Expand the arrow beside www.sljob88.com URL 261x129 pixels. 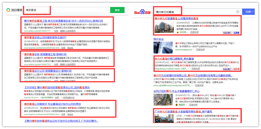pos(192,86)
